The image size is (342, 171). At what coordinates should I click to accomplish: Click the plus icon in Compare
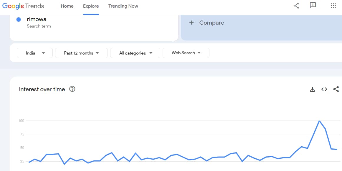point(191,23)
